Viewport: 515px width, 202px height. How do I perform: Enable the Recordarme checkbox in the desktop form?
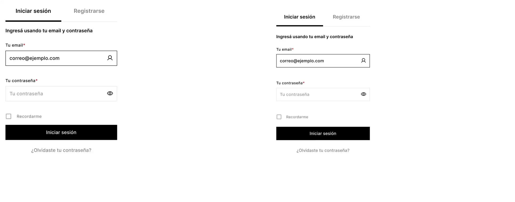click(279, 117)
